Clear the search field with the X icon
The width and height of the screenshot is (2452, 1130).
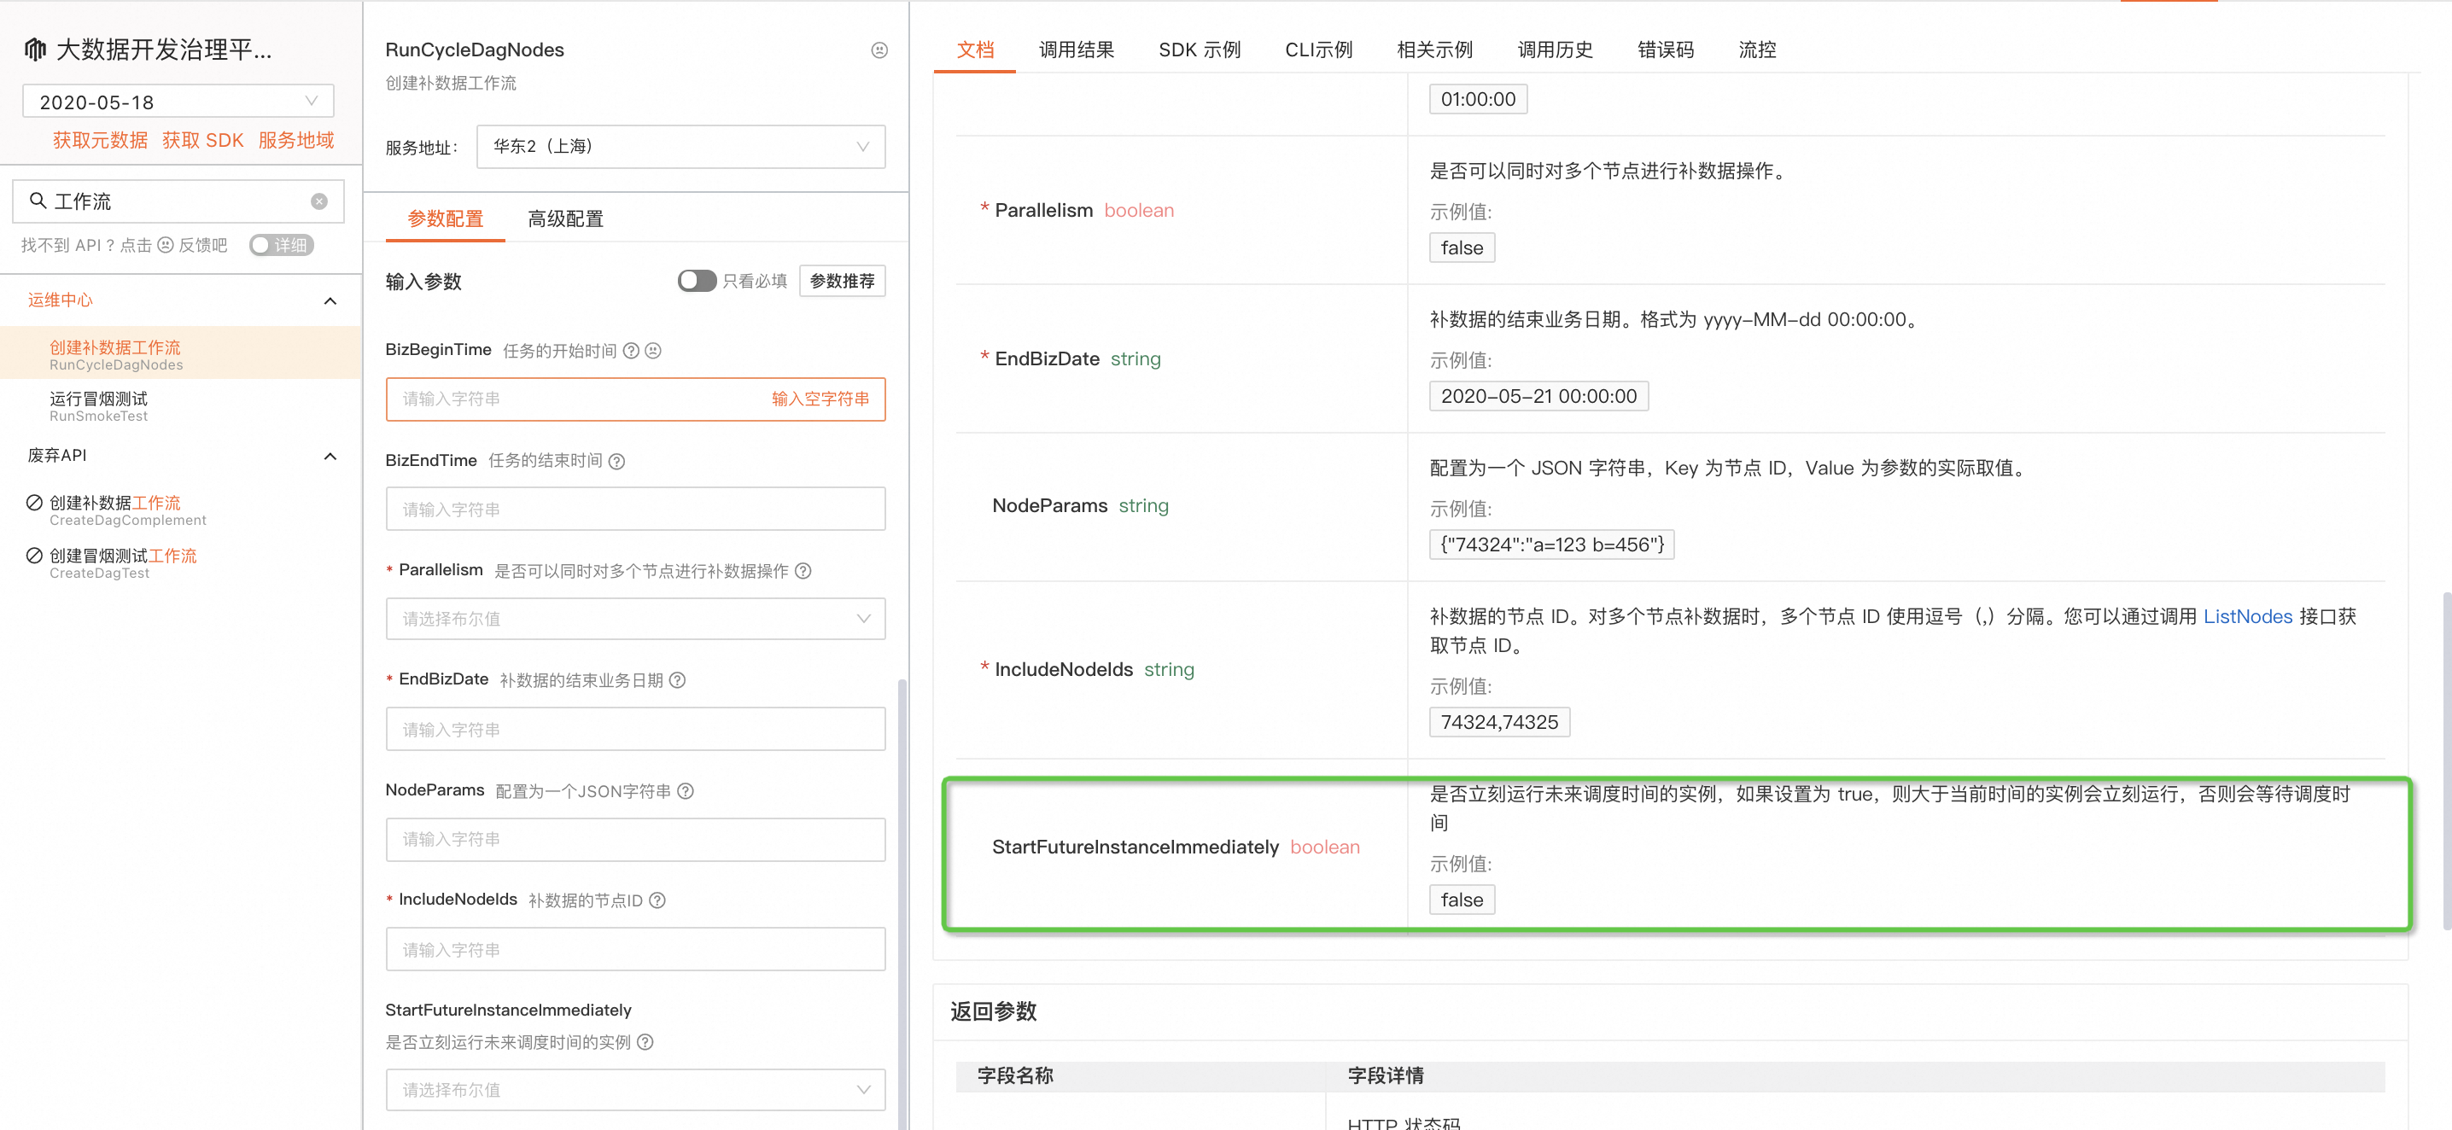[318, 201]
